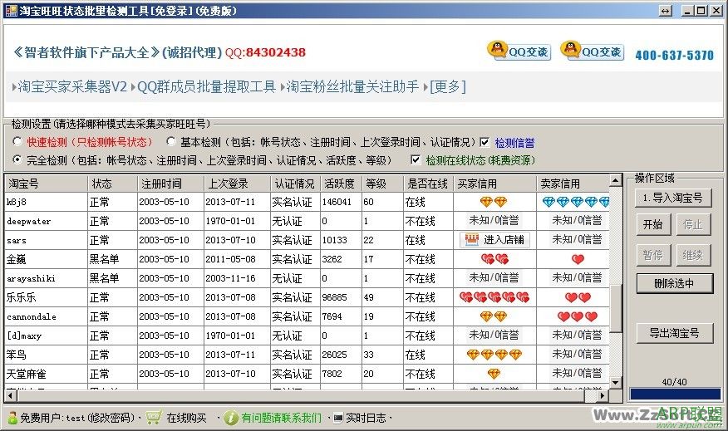Click table vertical scrollbar up arrow
Screen dimensions: 728x431
click(616, 180)
